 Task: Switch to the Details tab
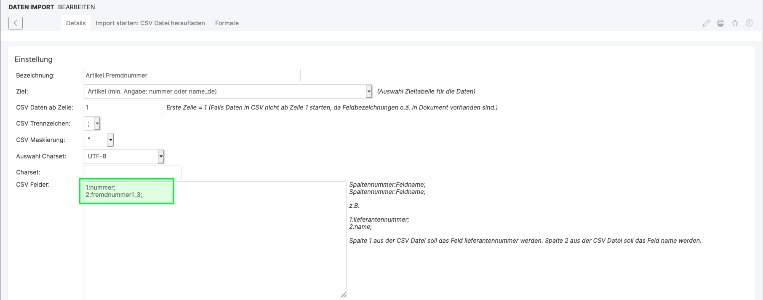point(76,23)
